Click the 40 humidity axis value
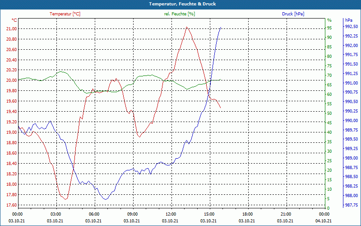 (329, 132)
